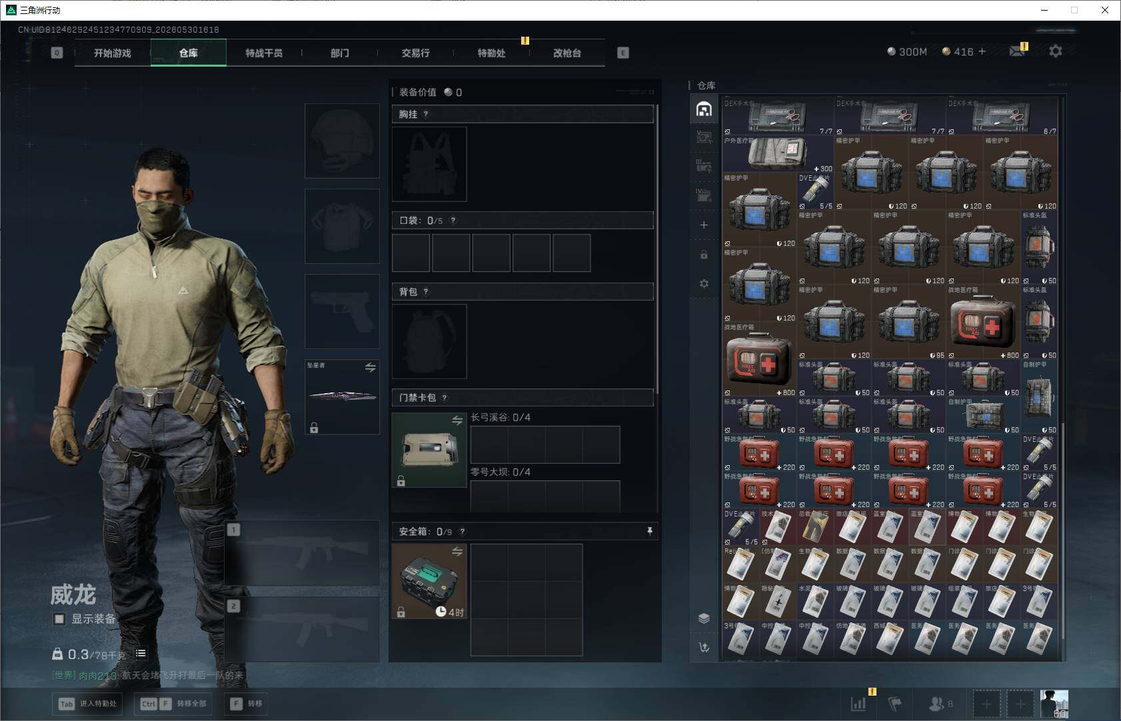Select the 坠星者 melee weapon
Image resolution: width=1121 pixels, height=721 pixels.
click(x=342, y=397)
